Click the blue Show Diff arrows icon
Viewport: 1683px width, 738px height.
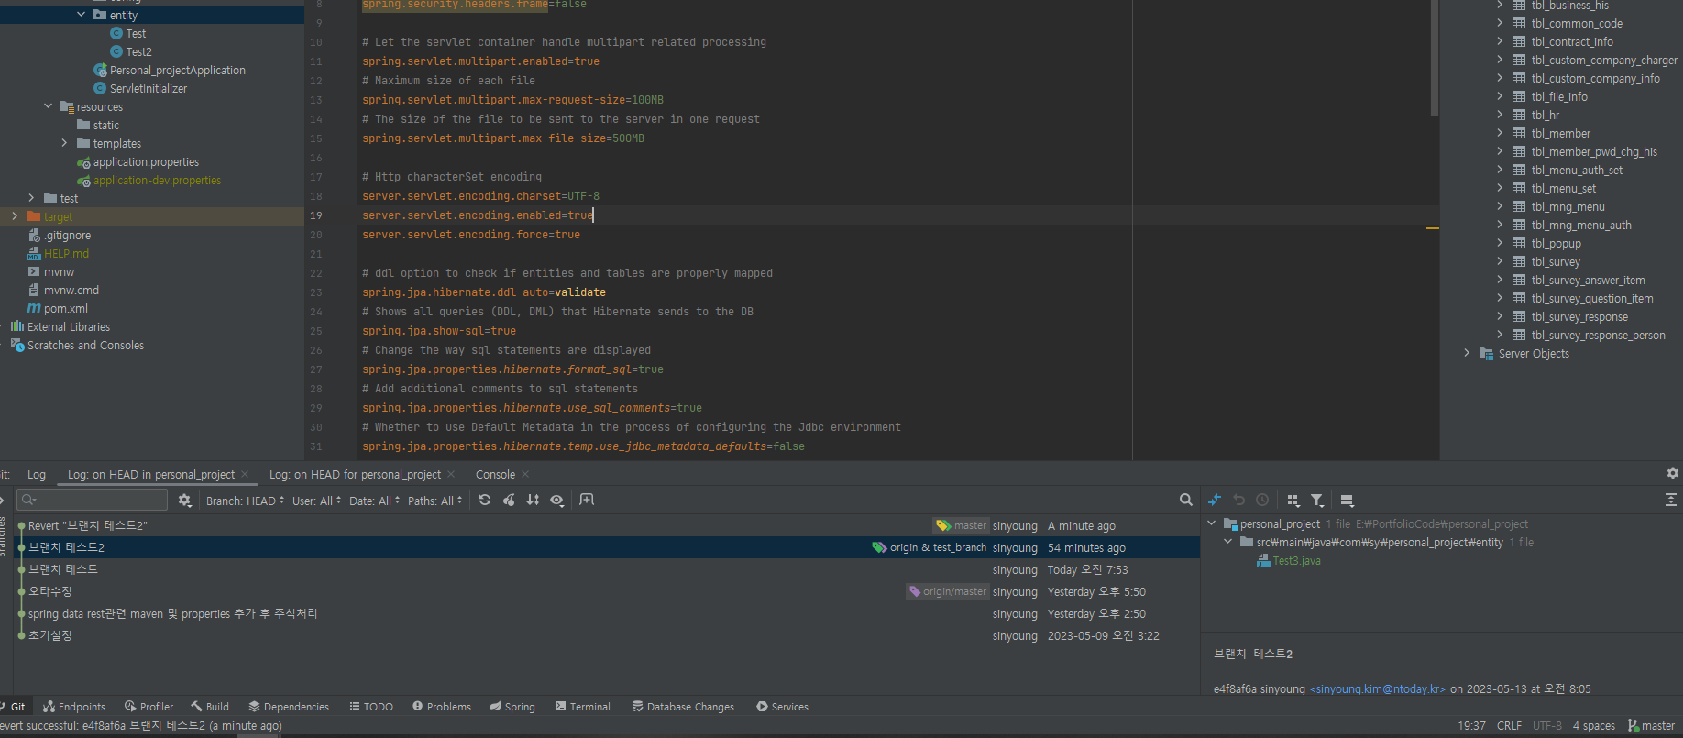tap(1215, 500)
